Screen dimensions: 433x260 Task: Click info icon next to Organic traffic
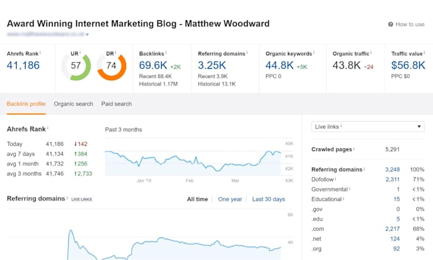point(371,52)
